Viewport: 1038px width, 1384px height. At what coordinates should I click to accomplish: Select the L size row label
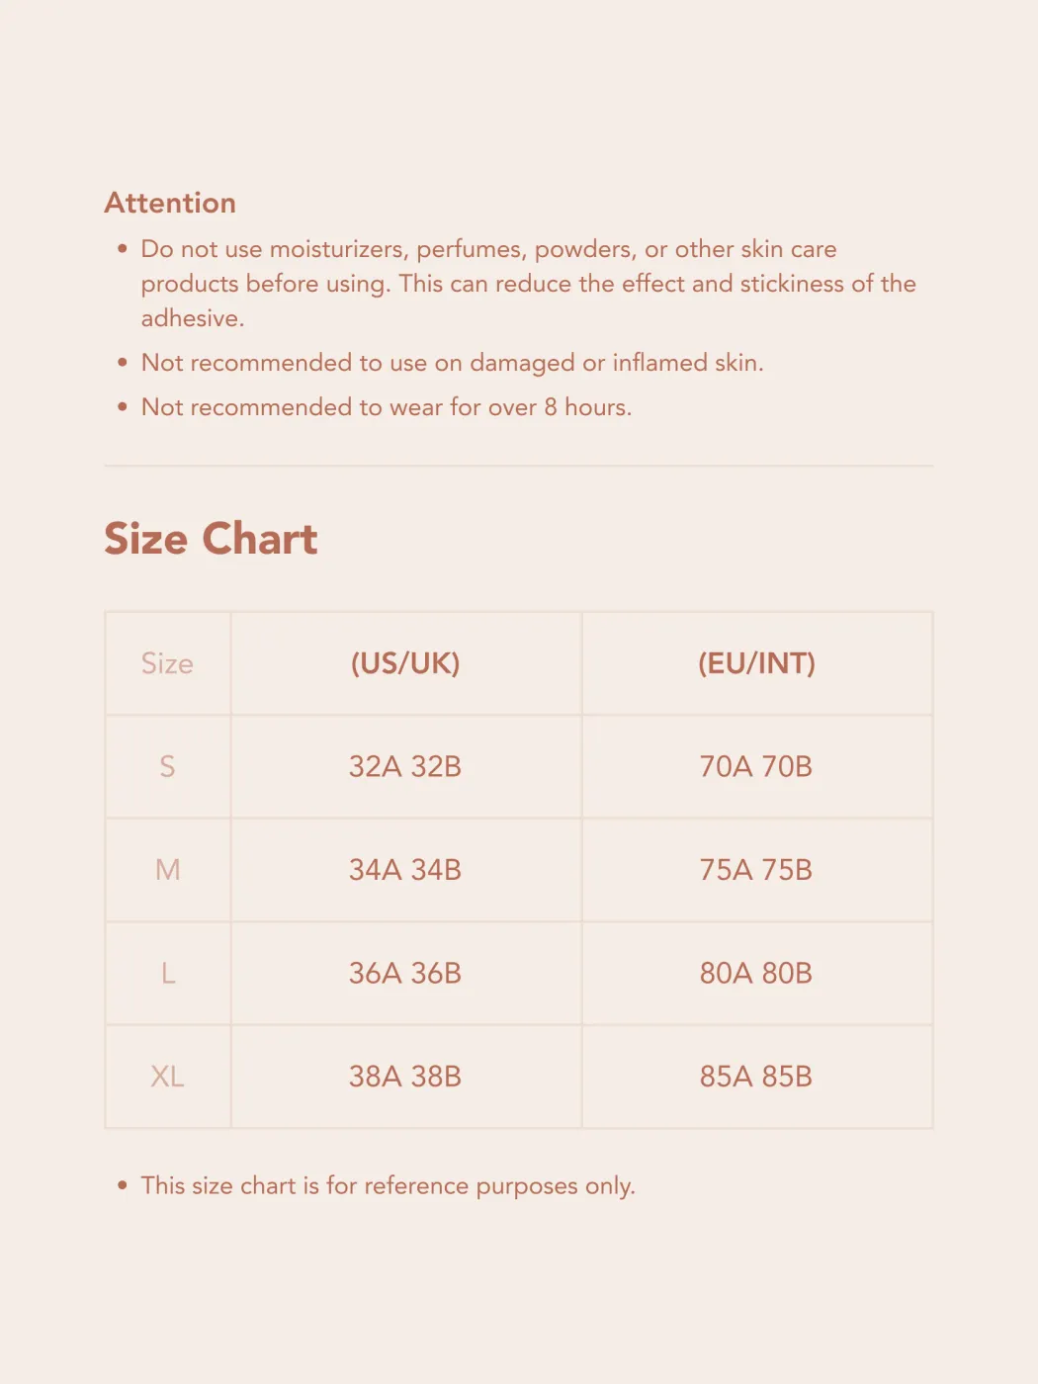click(167, 974)
